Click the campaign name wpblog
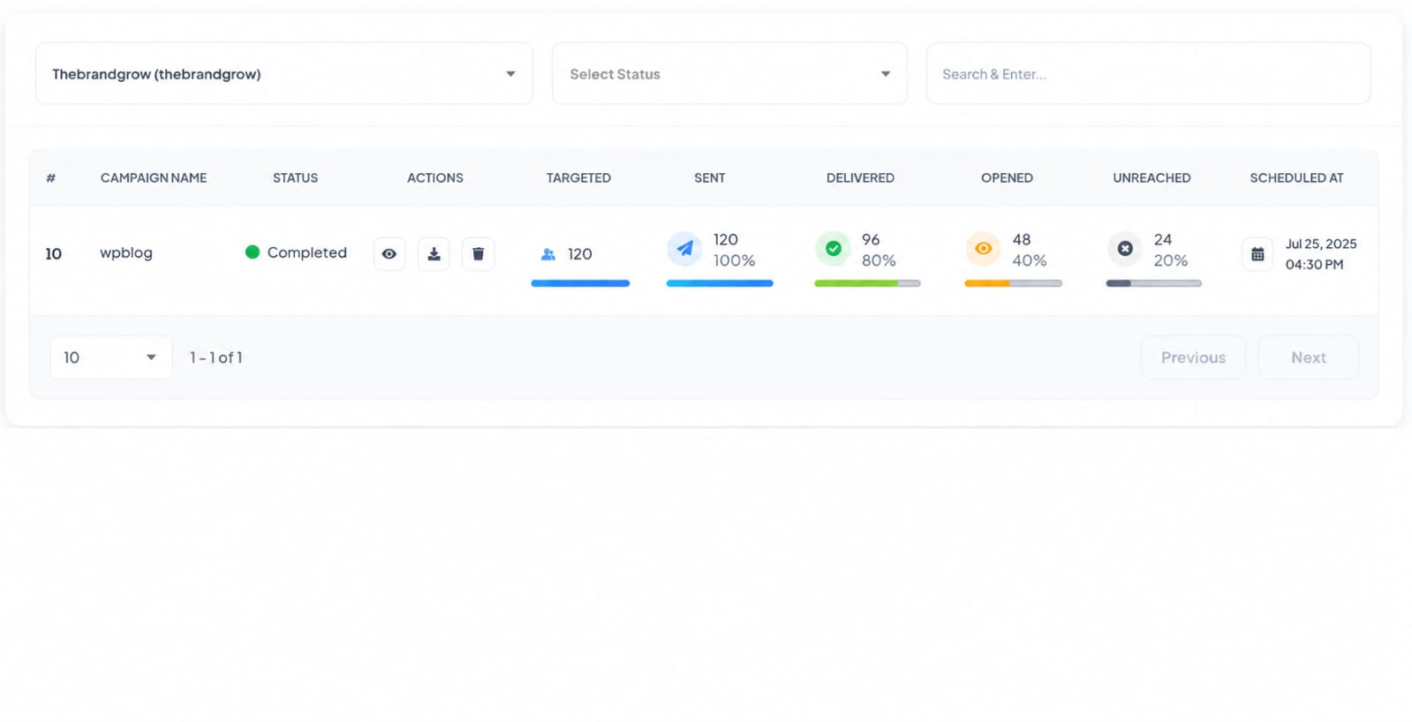The width and height of the screenshot is (1412, 722). (126, 253)
